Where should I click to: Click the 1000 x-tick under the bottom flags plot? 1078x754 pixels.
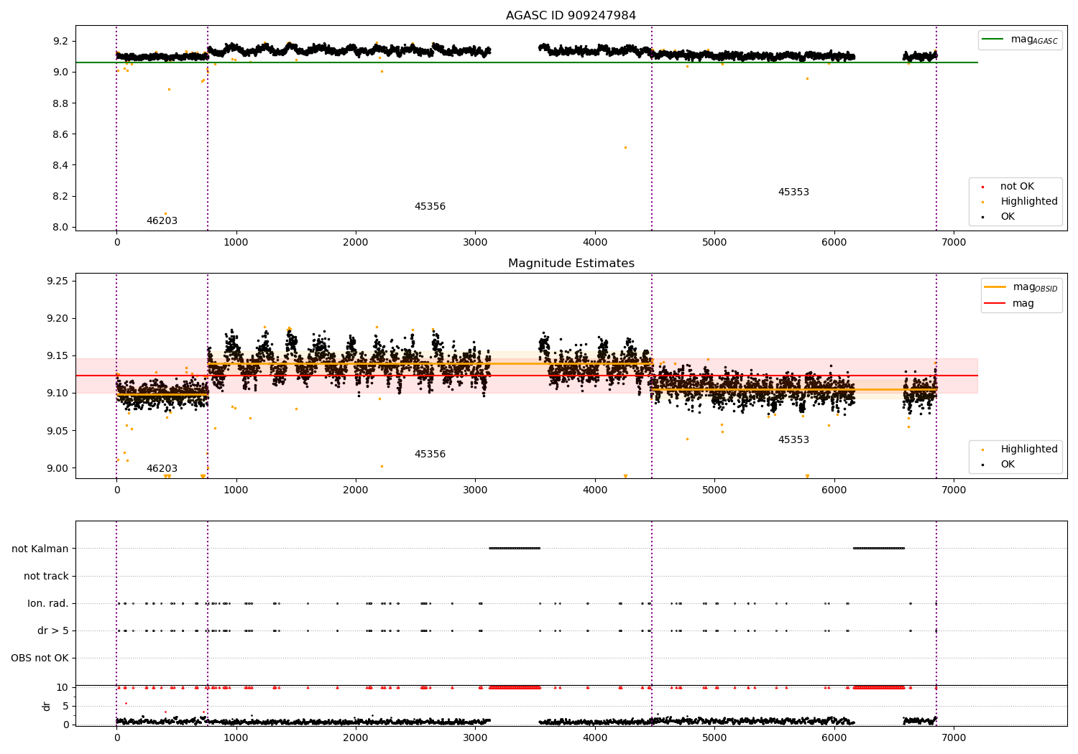click(x=236, y=738)
